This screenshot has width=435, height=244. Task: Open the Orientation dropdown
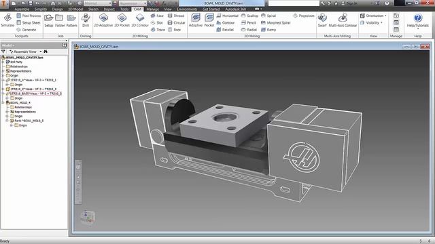[x=373, y=16]
